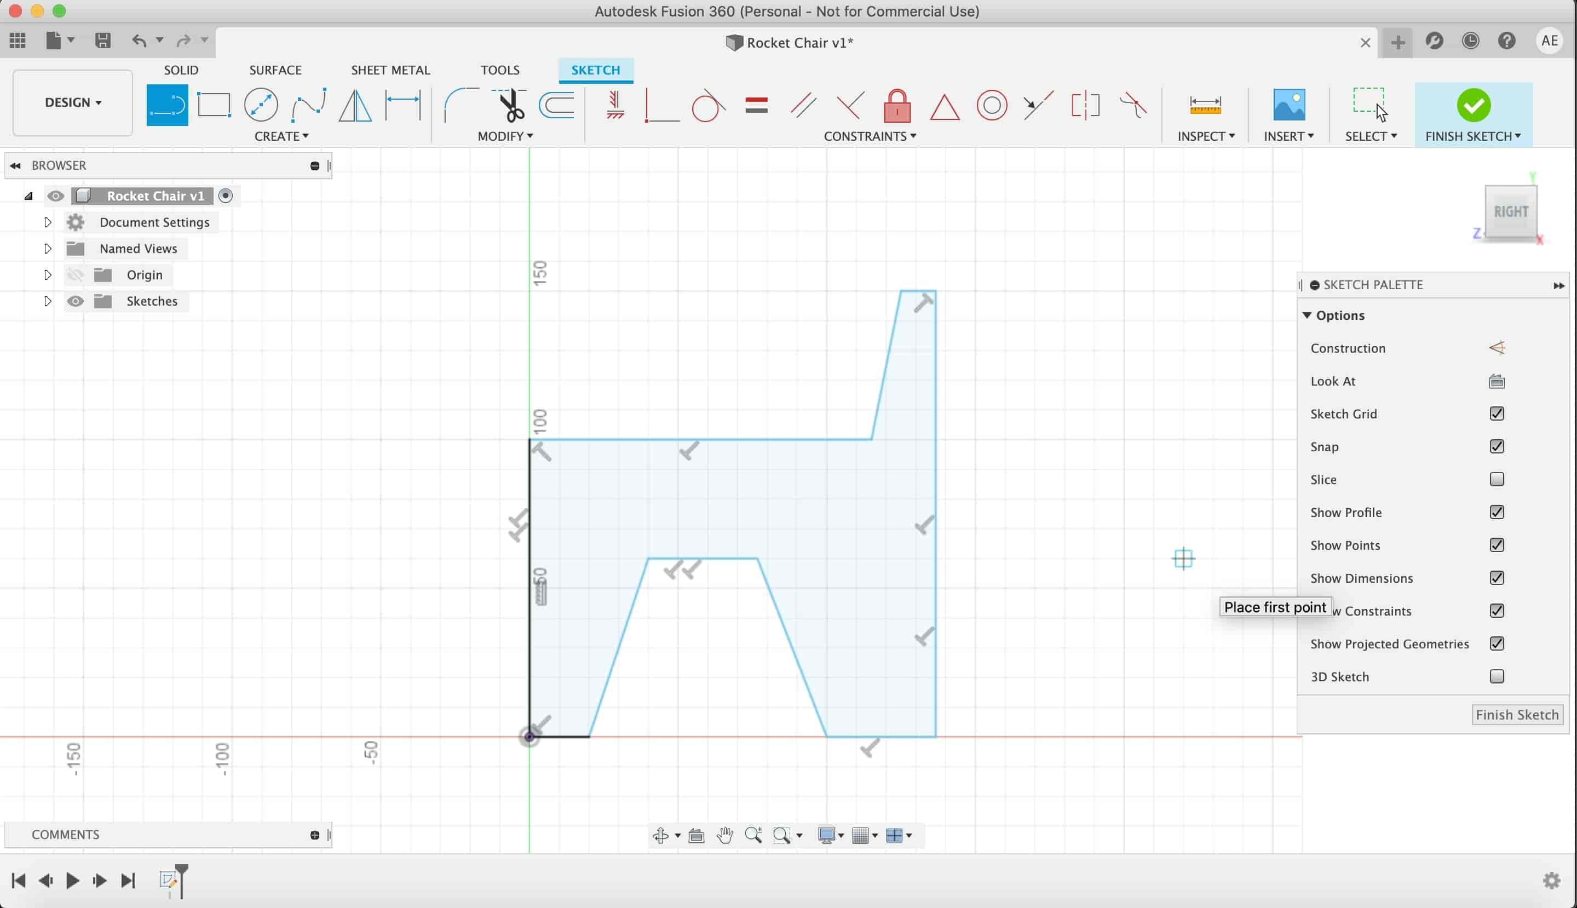This screenshot has height=908, width=1577.
Task: Click the Save icon
Action: [x=103, y=41]
